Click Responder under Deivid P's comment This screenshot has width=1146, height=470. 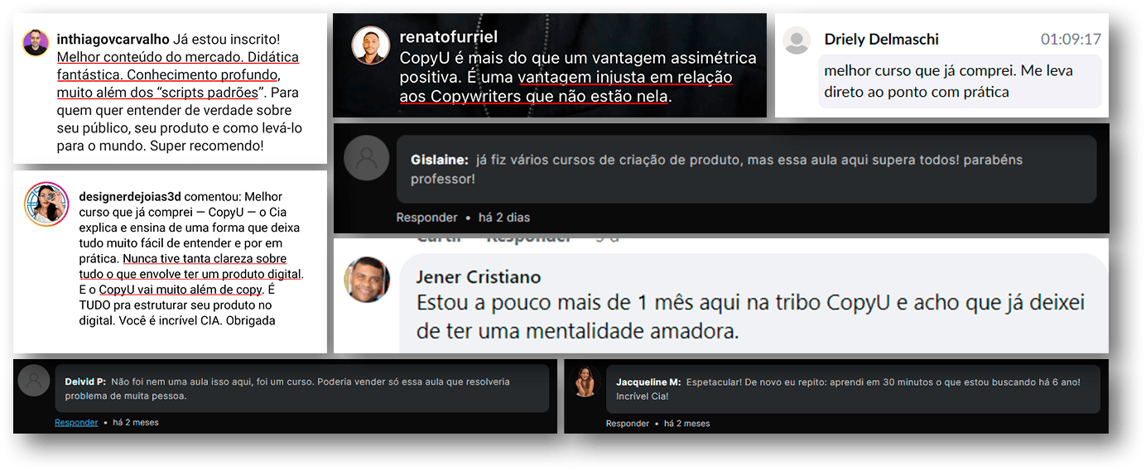tap(76, 423)
